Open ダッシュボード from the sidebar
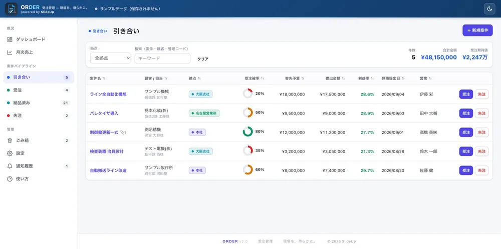Image resolution: width=501 pixels, height=249 pixels. point(39,39)
